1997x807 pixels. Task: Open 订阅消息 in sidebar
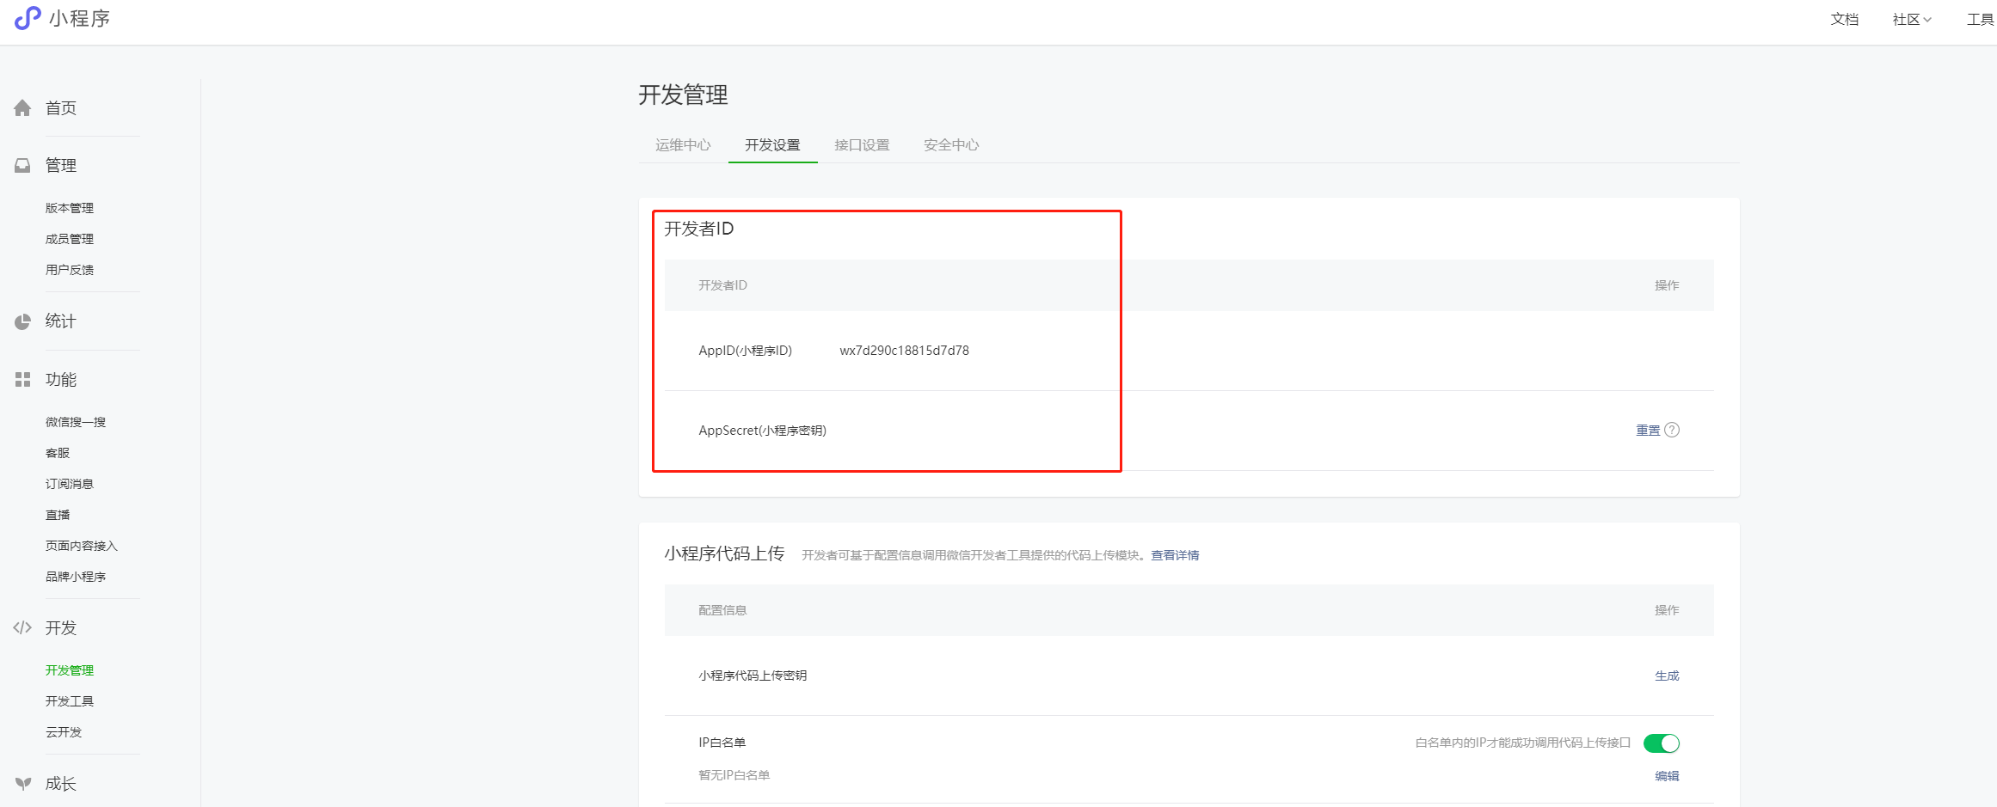coord(70,484)
